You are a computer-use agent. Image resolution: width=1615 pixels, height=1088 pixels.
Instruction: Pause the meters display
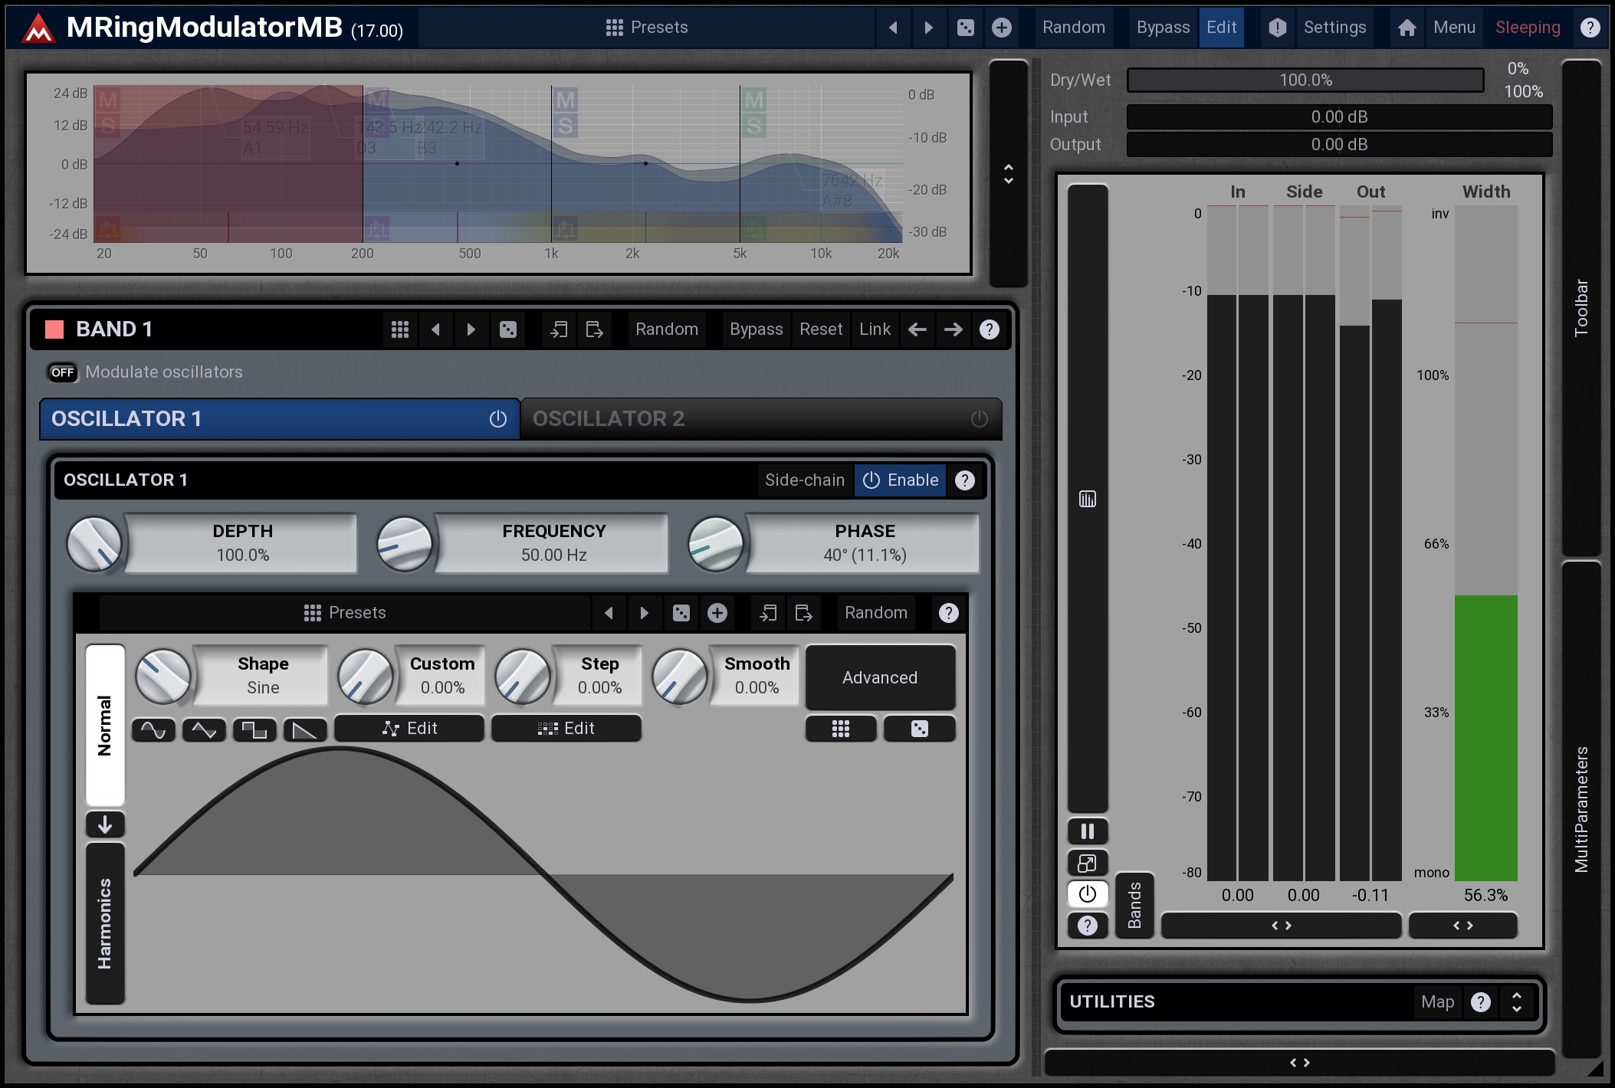1087,831
